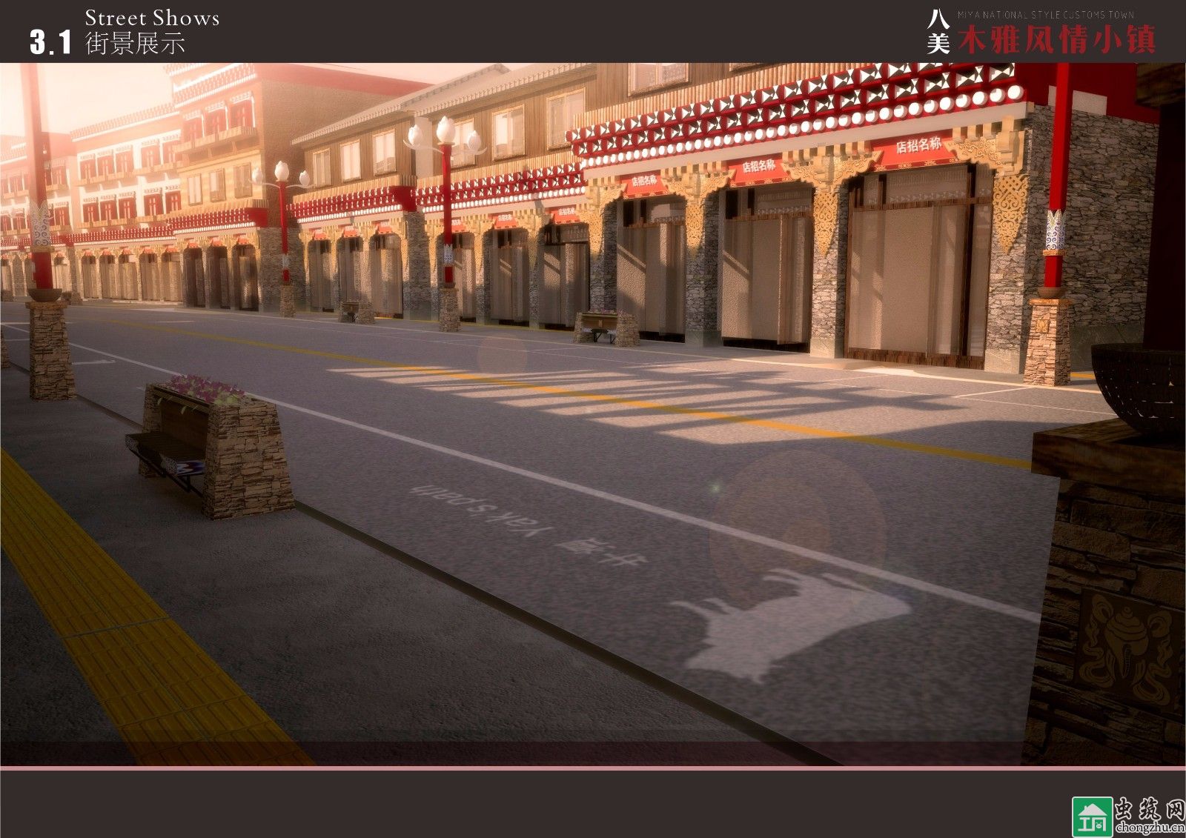Click the section number '3.1'

(x=50, y=42)
